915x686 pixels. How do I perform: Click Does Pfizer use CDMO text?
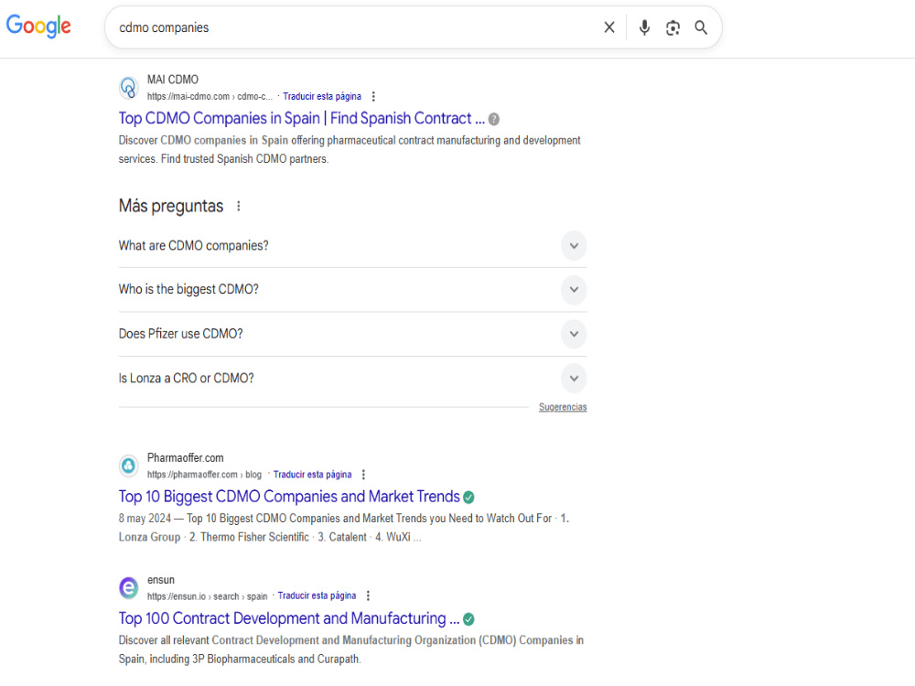(x=181, y=334)
